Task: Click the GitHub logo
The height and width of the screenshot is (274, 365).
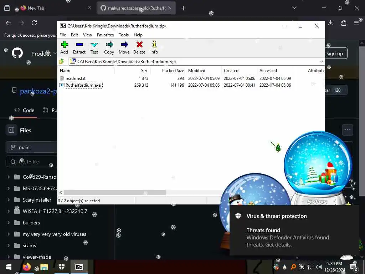Action: coord(17,53)
